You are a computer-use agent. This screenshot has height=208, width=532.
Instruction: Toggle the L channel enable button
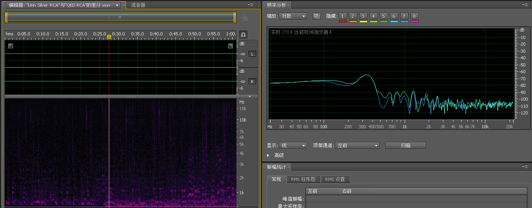(x=252, y=54)
